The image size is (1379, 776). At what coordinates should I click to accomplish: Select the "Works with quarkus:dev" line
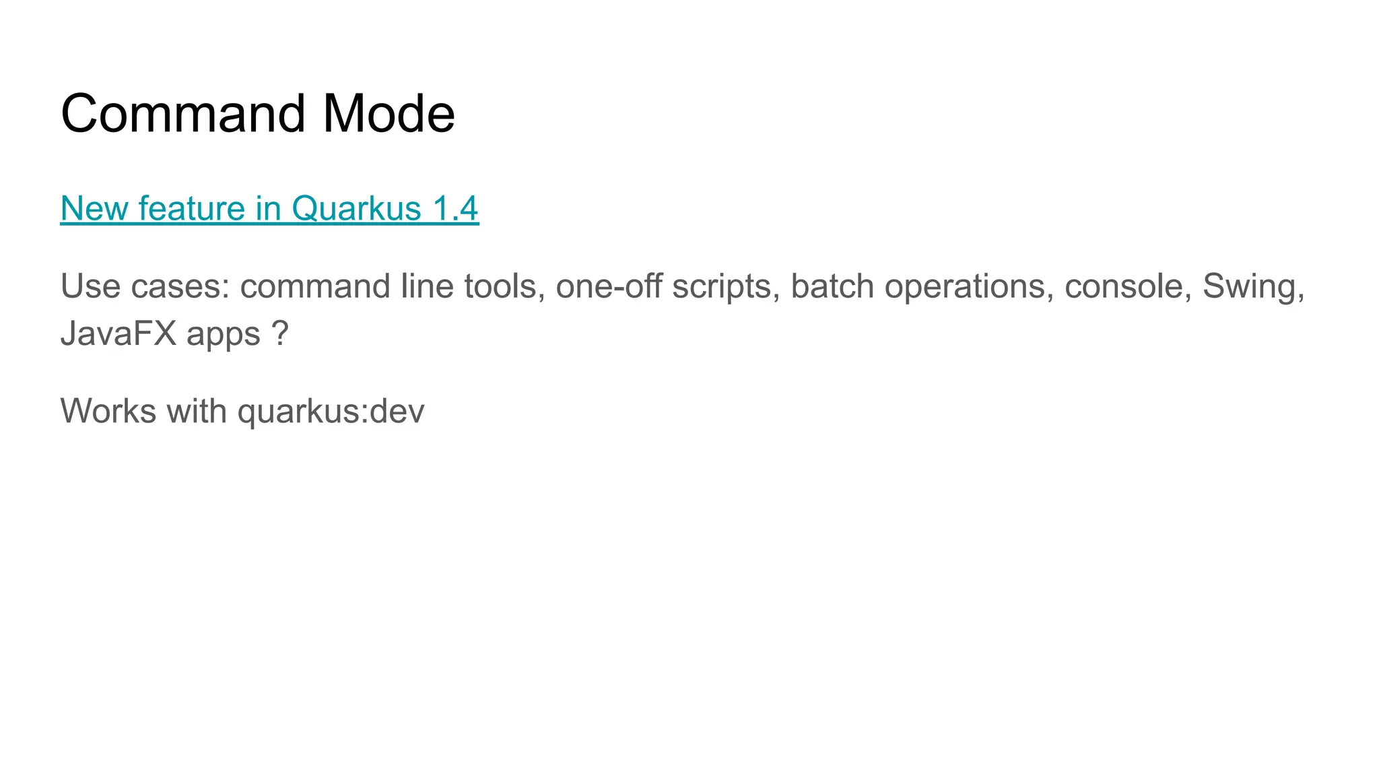click(x=242, y=410)
